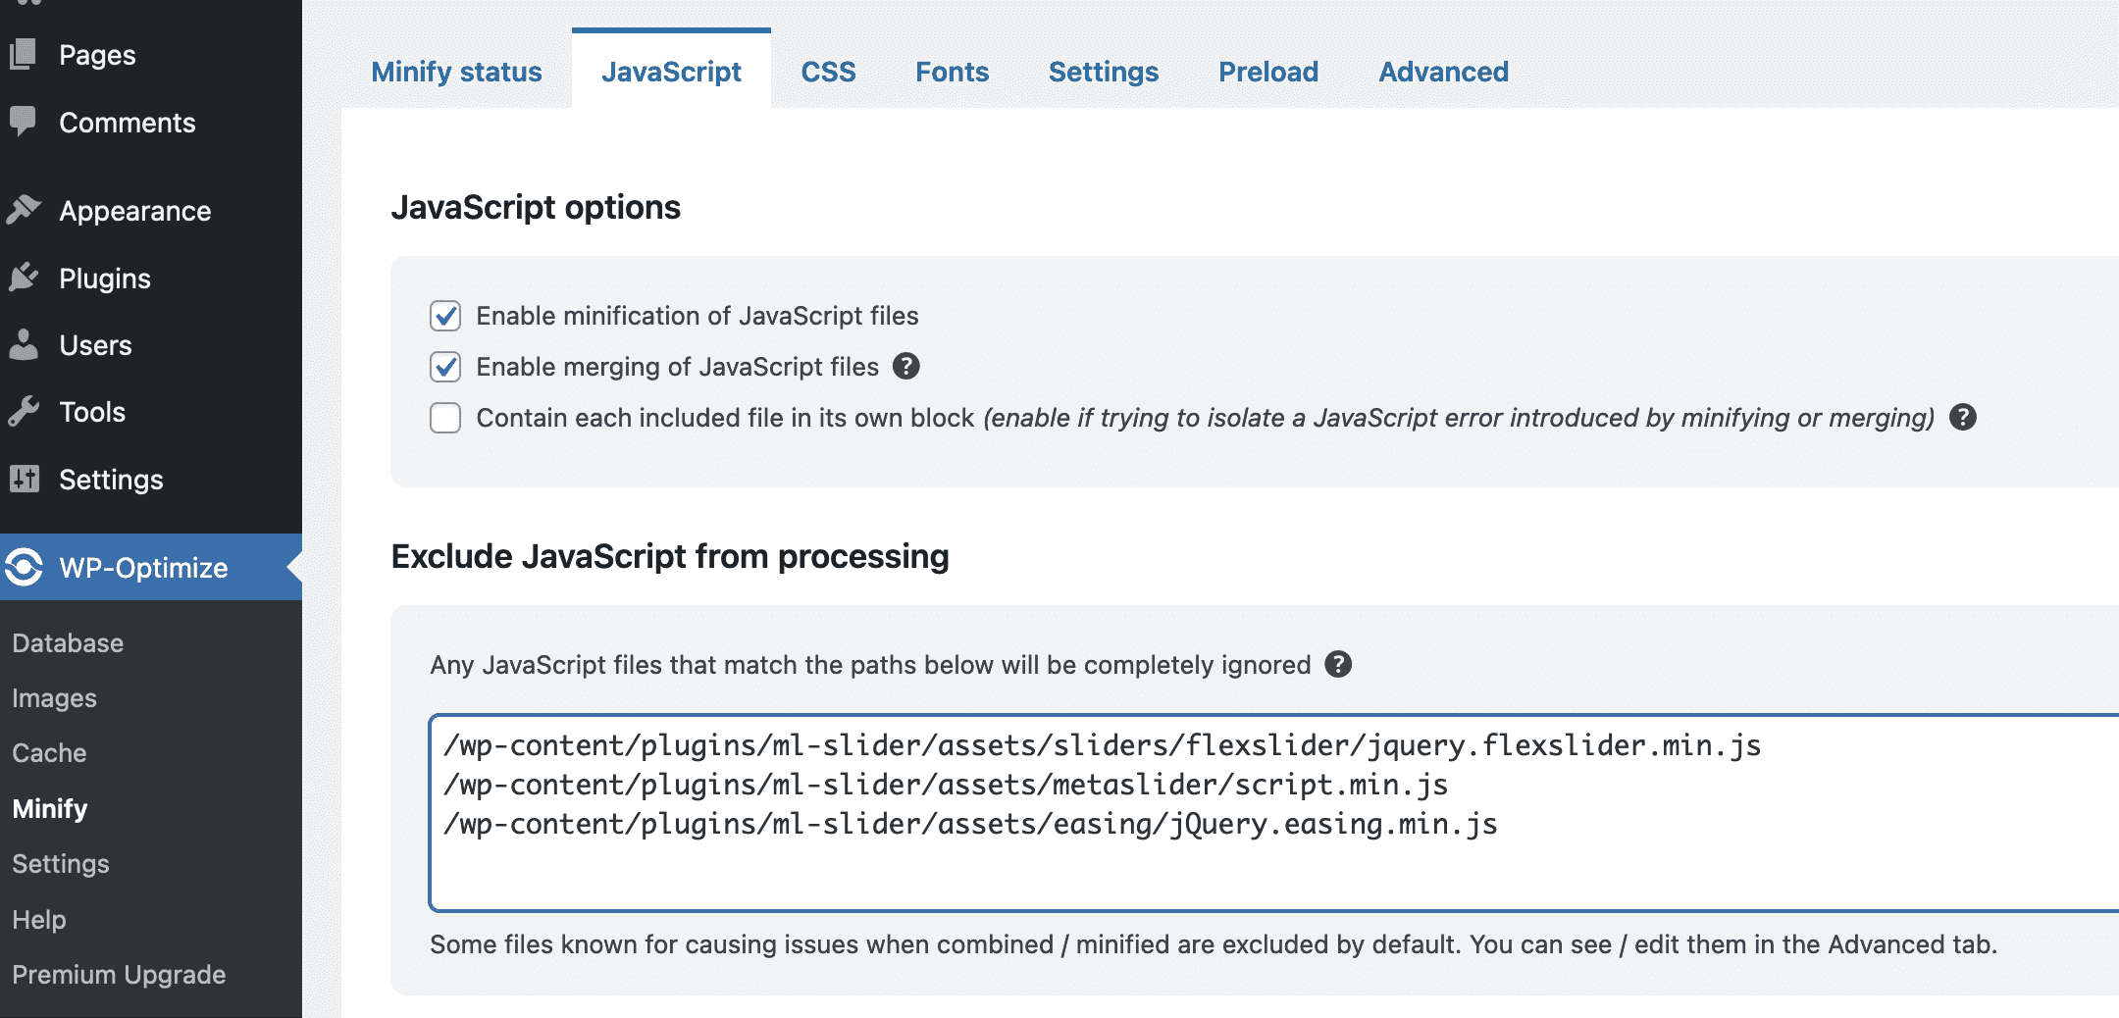Select the Database submenu item
This screenshot has width=2119, height=1018.
[x=68, y=643]
